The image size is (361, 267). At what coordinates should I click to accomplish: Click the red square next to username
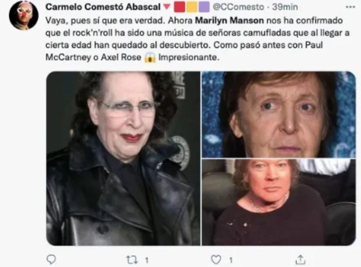point(180,7)
